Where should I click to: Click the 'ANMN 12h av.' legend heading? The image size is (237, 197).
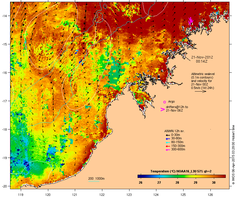click(x=174, y=131)
